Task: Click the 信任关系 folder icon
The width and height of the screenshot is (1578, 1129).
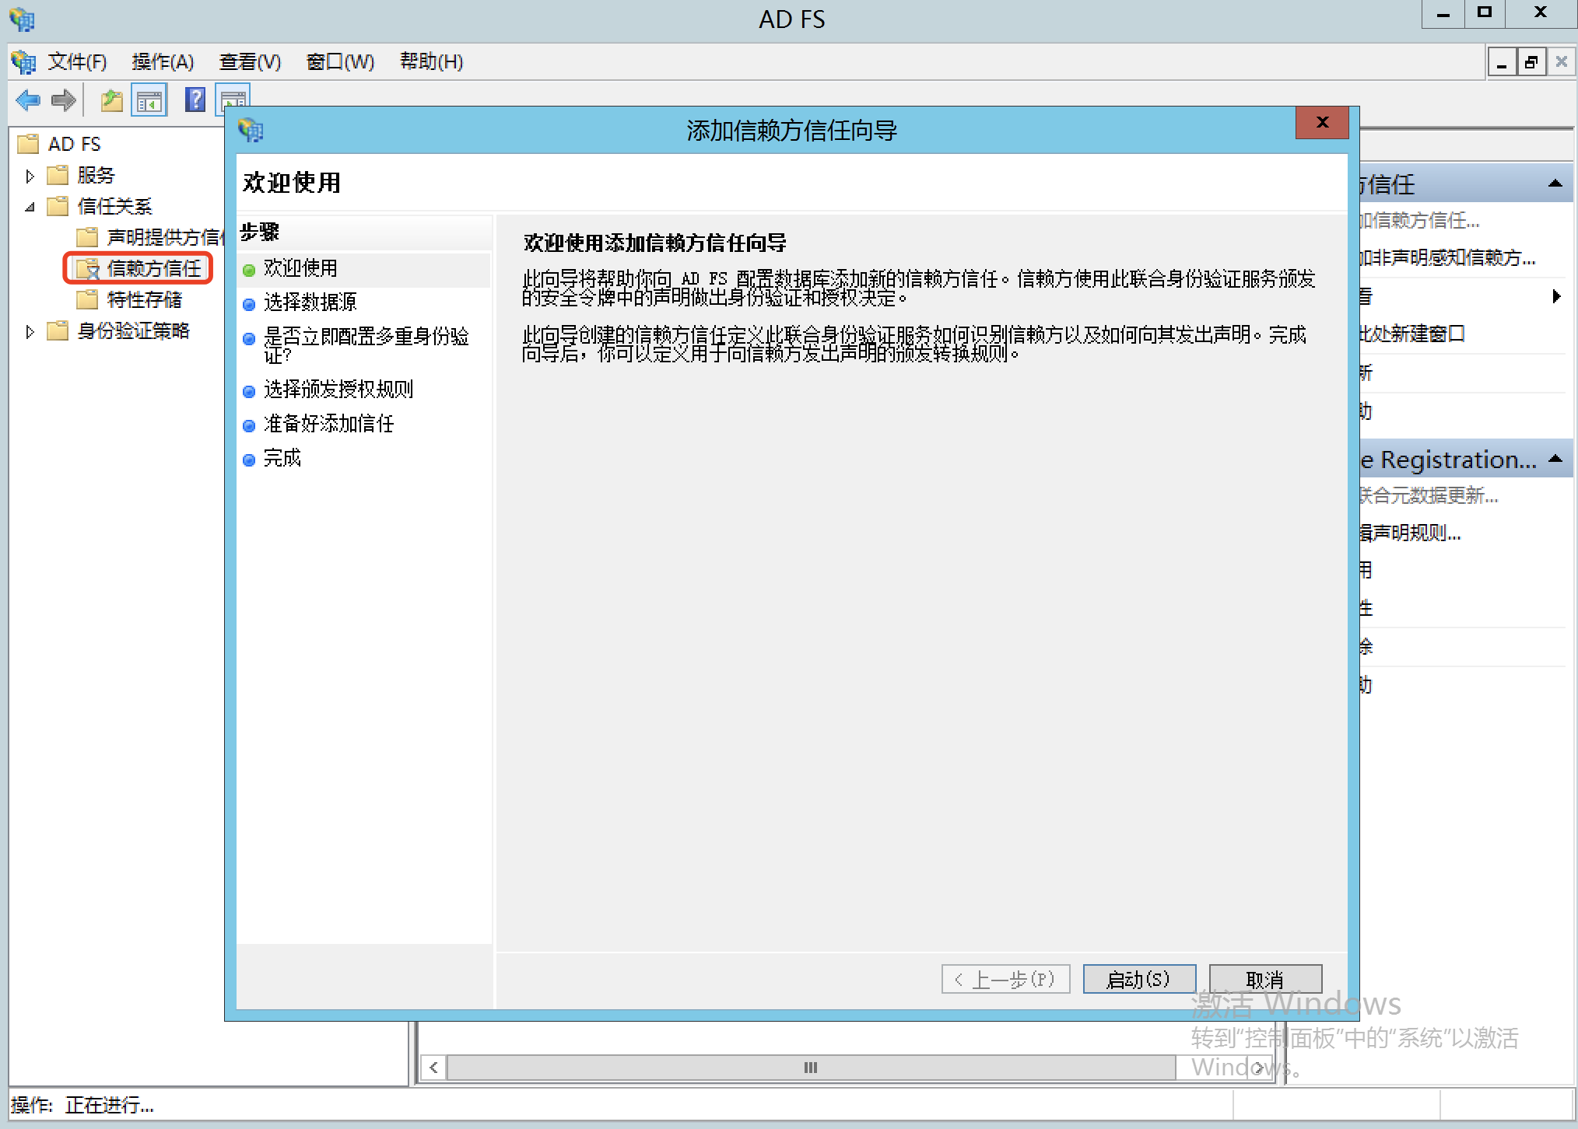Action: click(58, 206)
